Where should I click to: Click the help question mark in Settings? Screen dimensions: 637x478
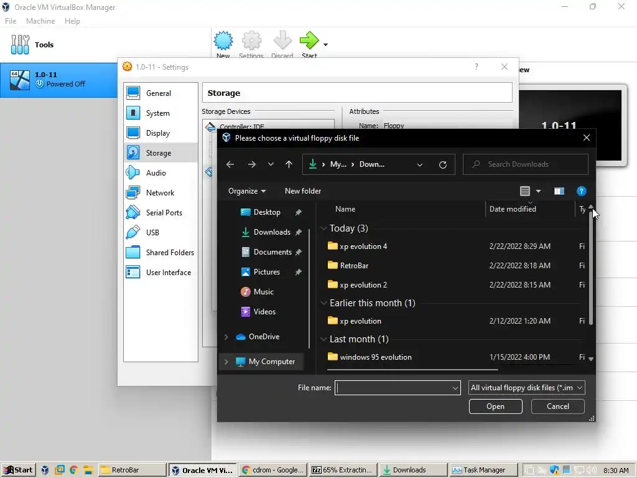click(477, 67)
